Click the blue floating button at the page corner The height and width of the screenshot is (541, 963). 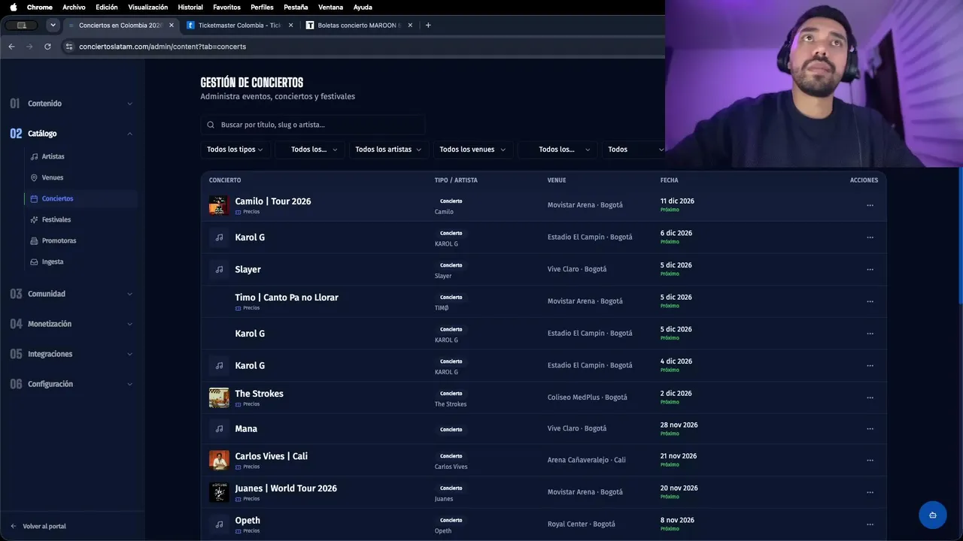pos(933,515)
